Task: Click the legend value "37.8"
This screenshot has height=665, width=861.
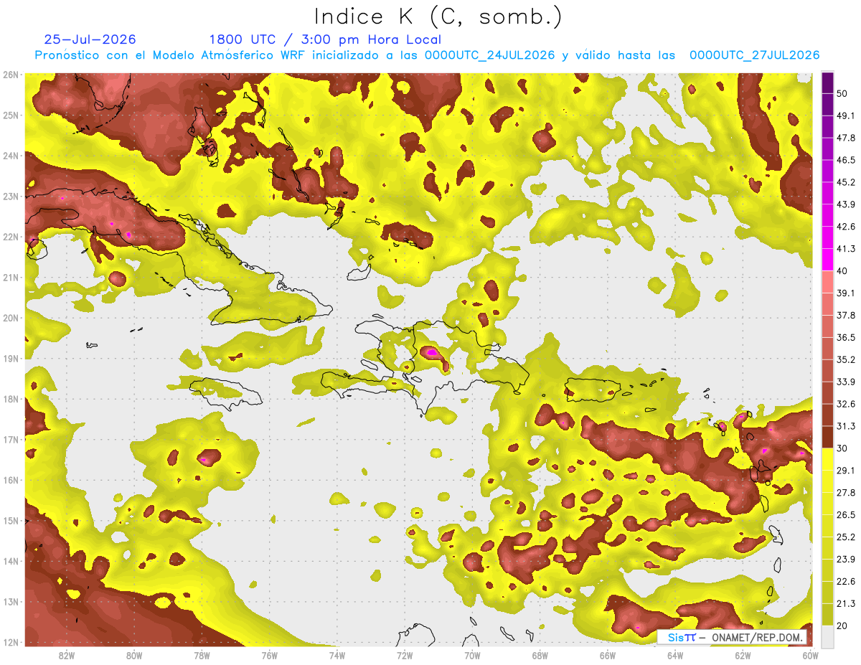Action: coord(846,315)
